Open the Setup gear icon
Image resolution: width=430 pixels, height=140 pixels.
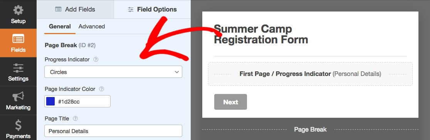18,11
